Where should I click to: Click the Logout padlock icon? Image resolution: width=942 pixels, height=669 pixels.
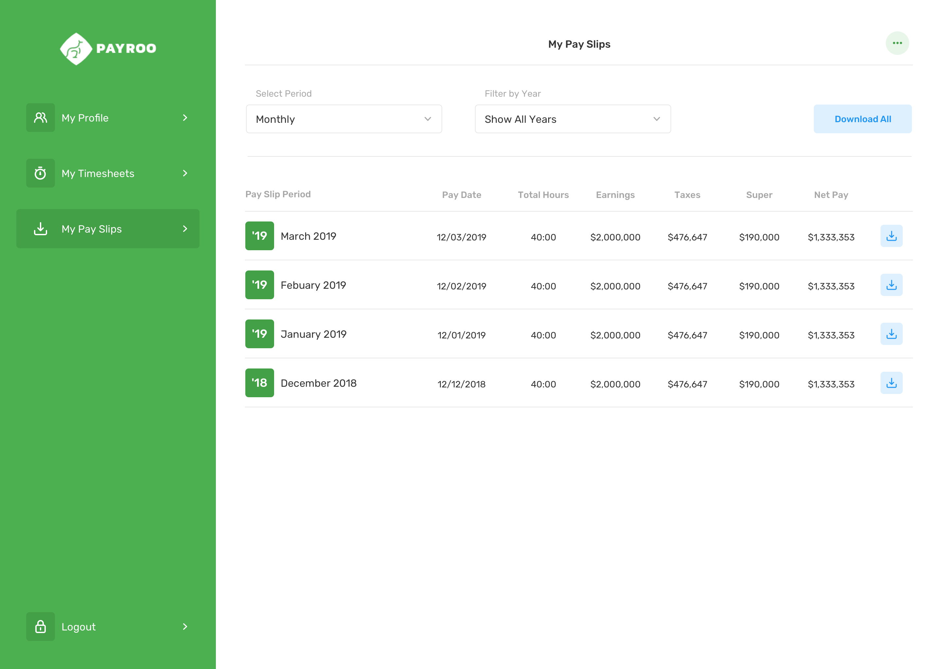[41, 626]
